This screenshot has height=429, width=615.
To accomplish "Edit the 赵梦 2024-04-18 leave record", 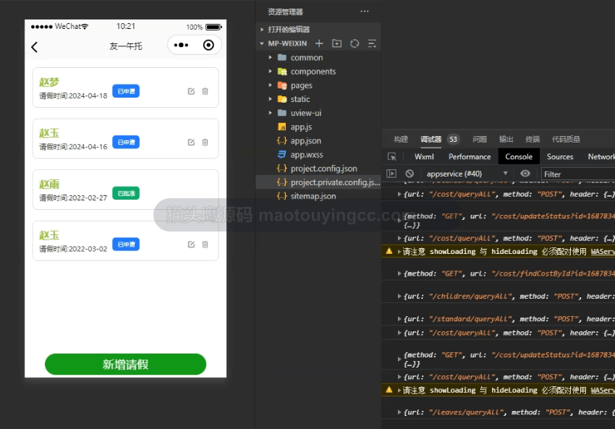I will [x=191, y=91].
